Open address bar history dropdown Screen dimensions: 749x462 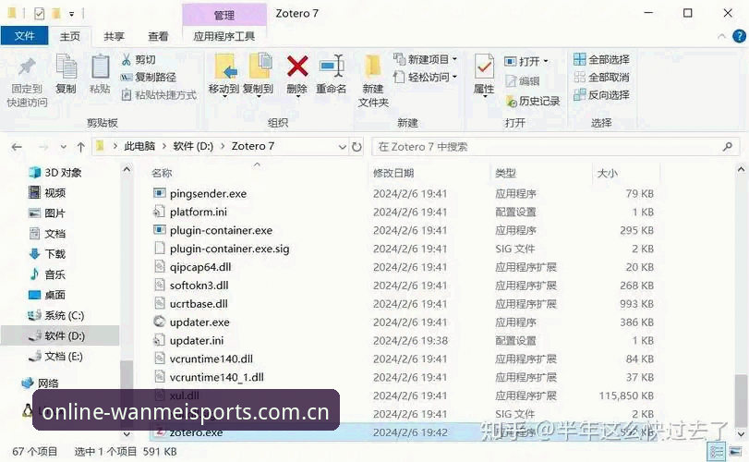click(342, 147)
